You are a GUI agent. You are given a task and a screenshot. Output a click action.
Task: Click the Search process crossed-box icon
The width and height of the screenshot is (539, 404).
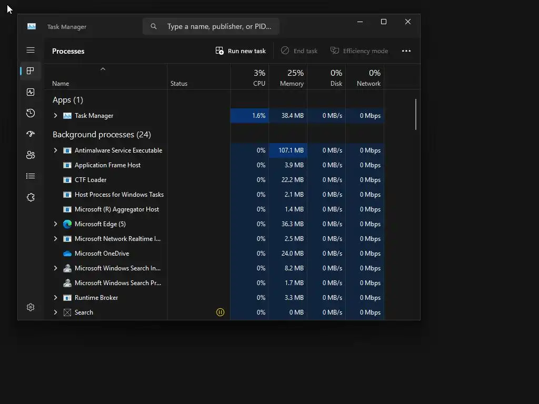(x=67, y=312)
